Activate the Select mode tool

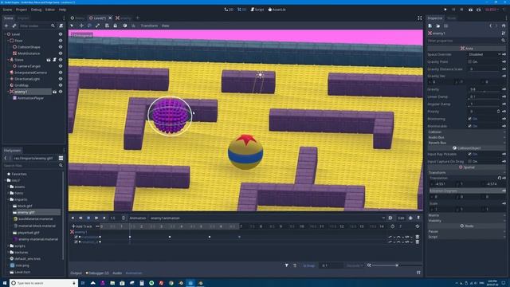(72, 26)
